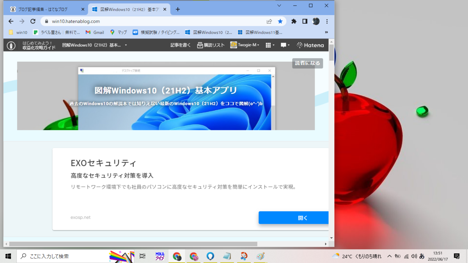Open the 模擬試験 / タイピング bookmark

point(156,32)
